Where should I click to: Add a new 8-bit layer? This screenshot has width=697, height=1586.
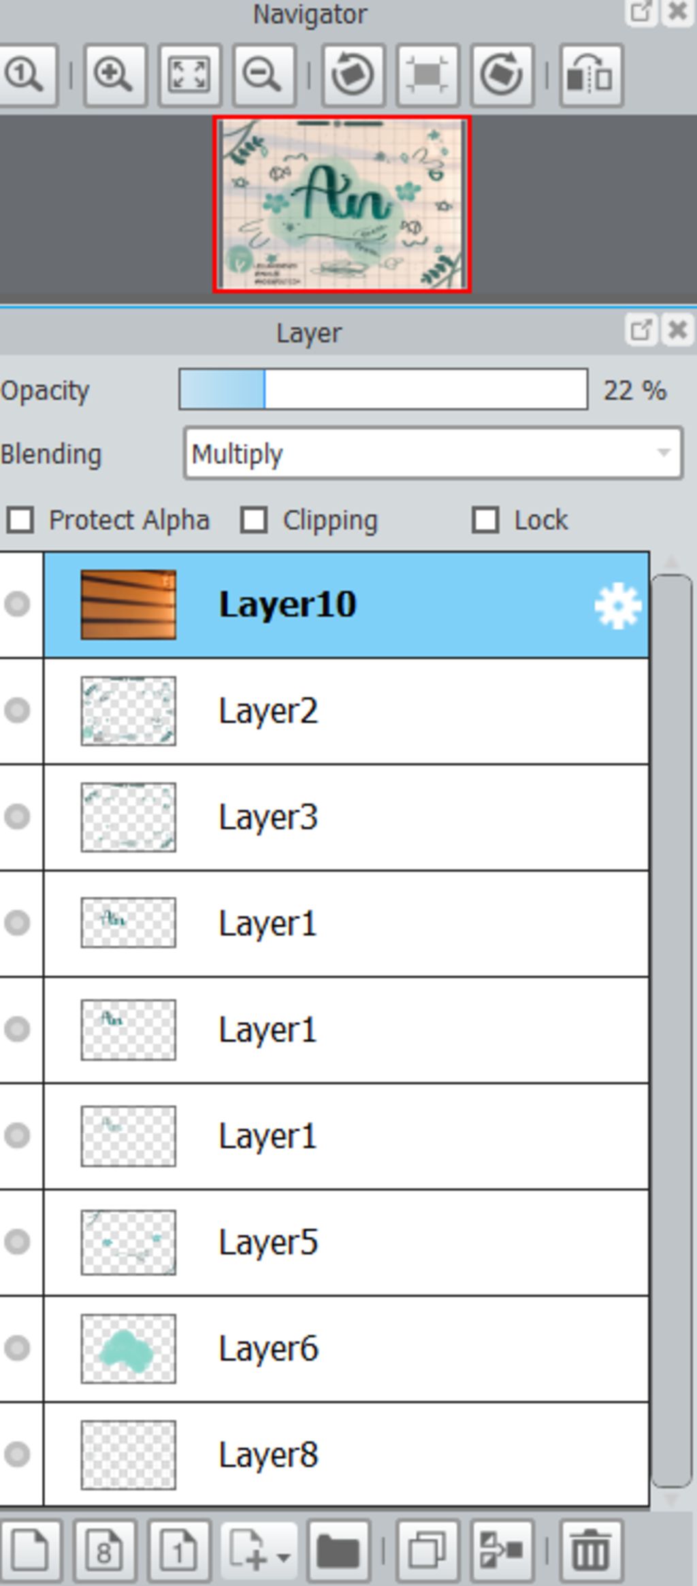coord(104,1551)
